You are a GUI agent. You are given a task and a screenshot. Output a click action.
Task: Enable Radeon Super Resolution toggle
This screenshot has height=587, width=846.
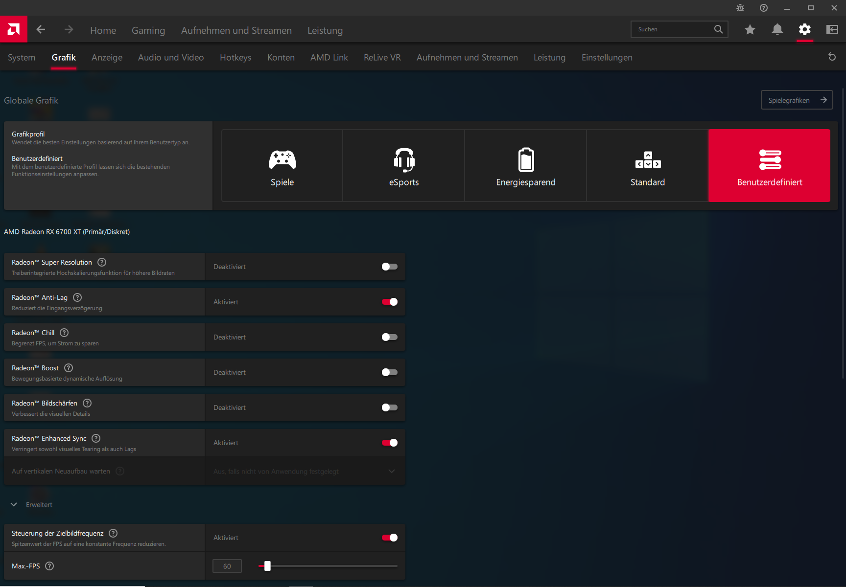pyautogui.click(x=390, y=267)
